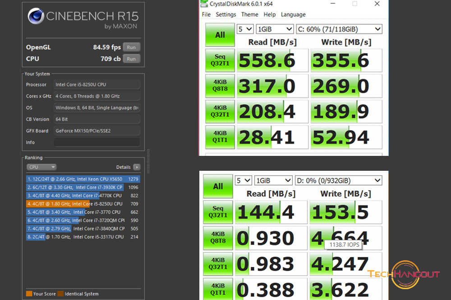Select ranking row 2 Intel Core i7-3930K
Viewport: 451px width, 300px height.
83,187
